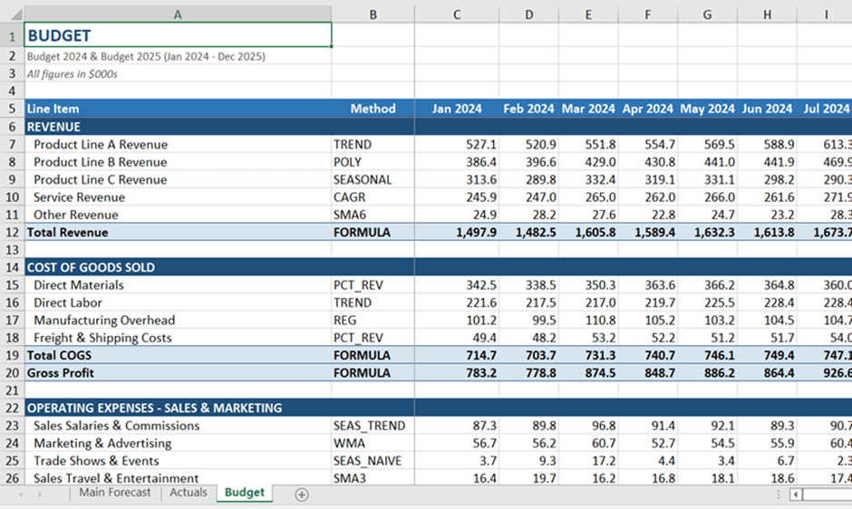Viewport: 852px width, 509px height.
Task: Click the select-all corner of the grid
Action: click(12, 14)
